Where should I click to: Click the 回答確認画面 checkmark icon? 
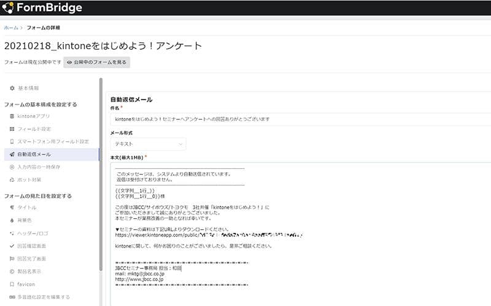click(12, 246)
